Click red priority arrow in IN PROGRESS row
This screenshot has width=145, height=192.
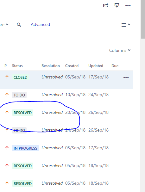pos(7,148)
